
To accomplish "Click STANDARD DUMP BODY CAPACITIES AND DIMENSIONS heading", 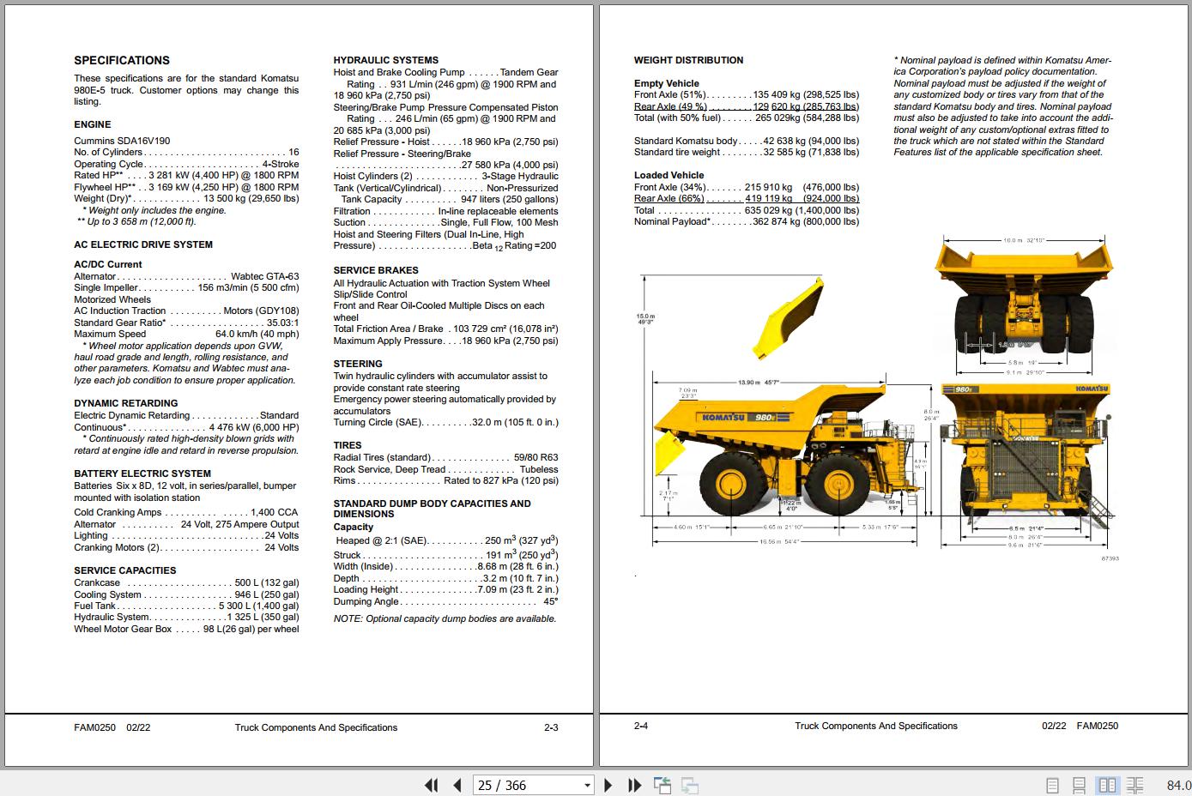I will [433, 509].
